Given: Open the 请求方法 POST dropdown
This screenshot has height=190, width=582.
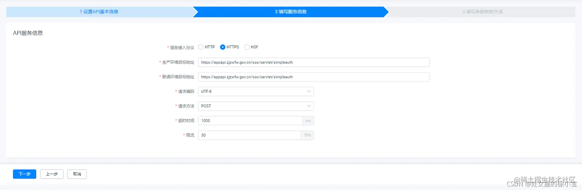Looking at the screenshot, I should [x=256, y=106].
